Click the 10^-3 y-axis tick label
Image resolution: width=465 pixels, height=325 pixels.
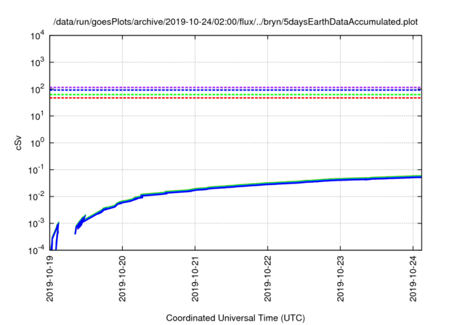coord(36,223)
